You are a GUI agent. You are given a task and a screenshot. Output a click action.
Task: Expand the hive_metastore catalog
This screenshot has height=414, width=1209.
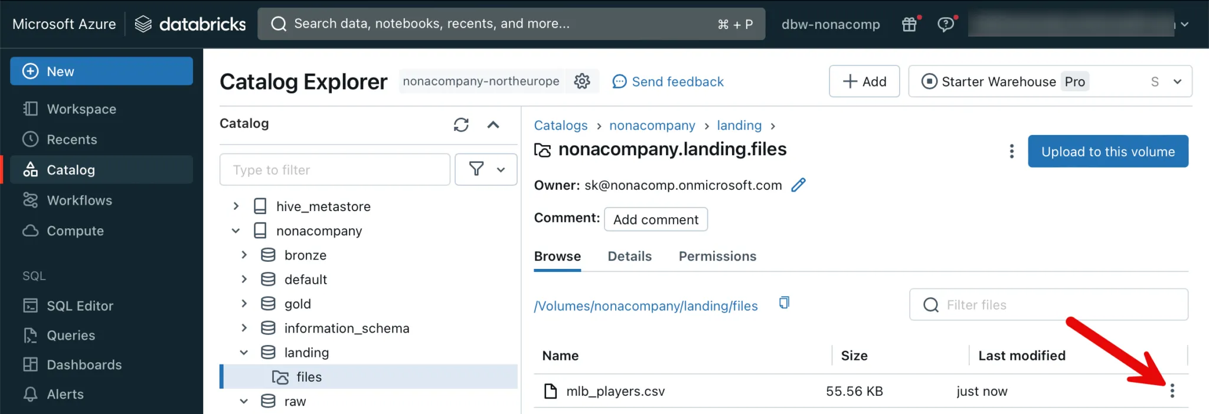[236, 206]
